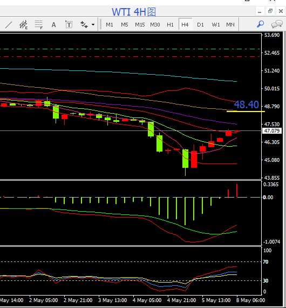Click the RSI 70 level label
The width and height of the screenshot is (286, 308).
click(265, 262)
